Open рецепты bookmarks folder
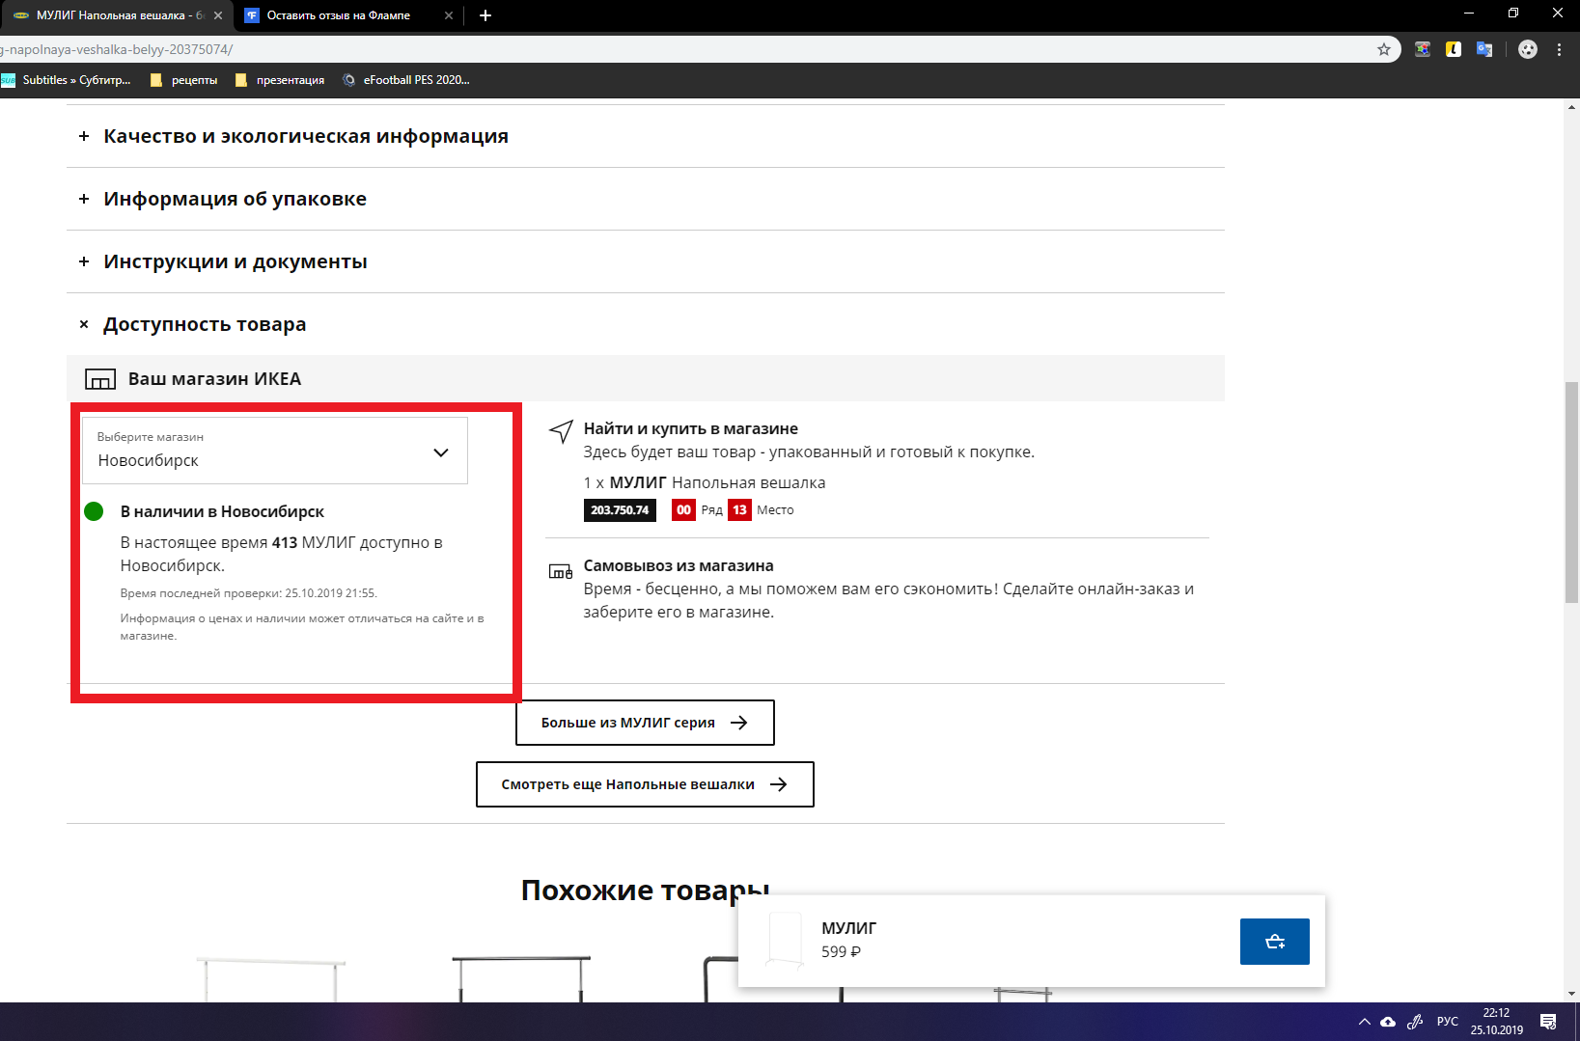The height and width of the screenshot is (1041, 1580). click(184, 80)
